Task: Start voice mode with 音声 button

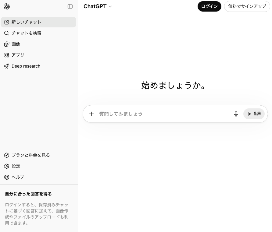Action: 254,114
